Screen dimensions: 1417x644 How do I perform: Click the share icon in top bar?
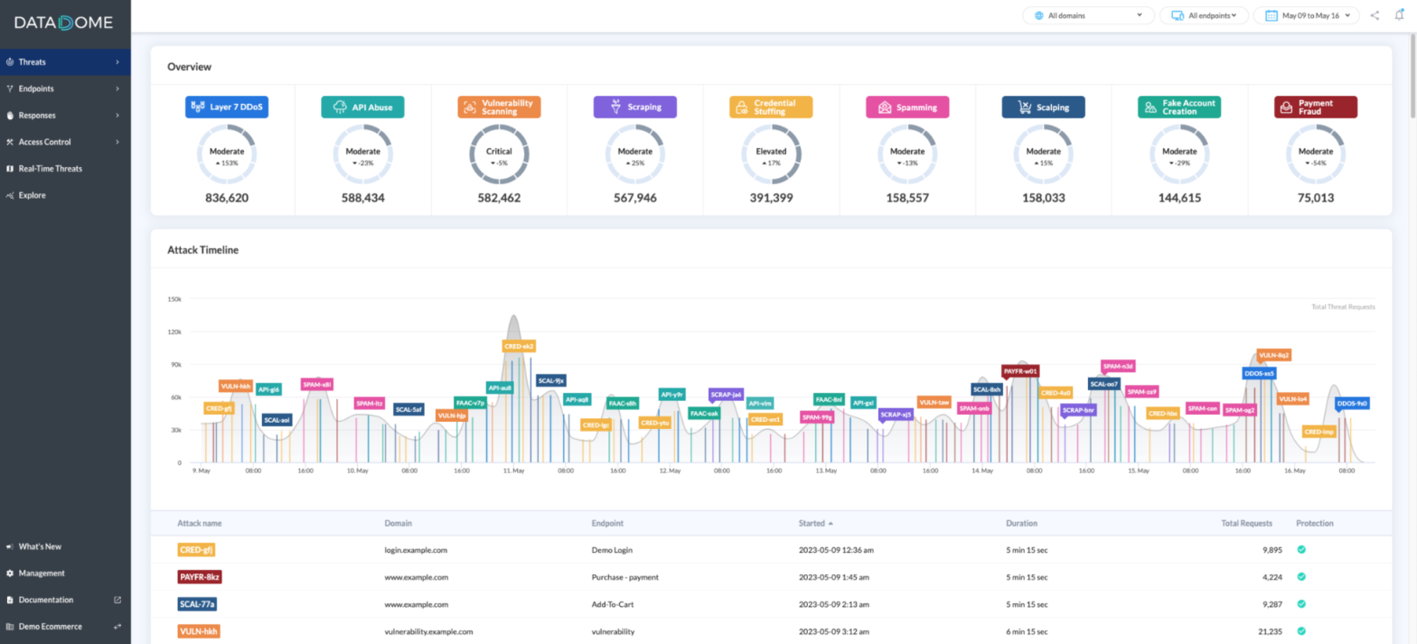pyautogui.click(x=1375, y=15)
